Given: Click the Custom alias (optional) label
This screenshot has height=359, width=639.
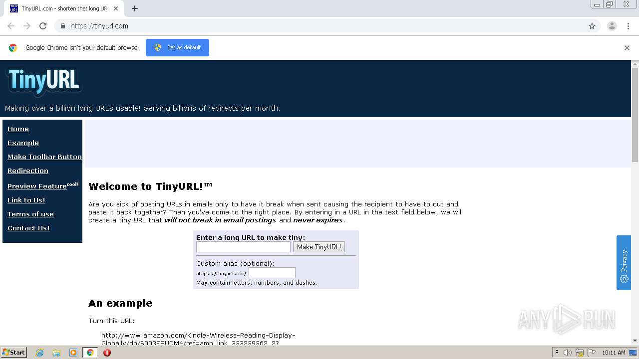Looking at the screenshot, I should [235, 263].
